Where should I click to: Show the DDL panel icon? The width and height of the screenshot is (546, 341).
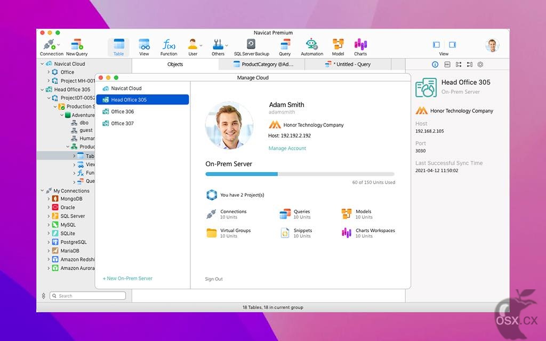point(447,64)
